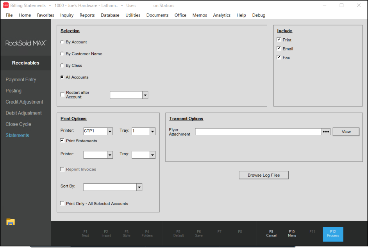This screenshot has height=249, width=368.
Task: Open the Reports menu
Action: [87, 15]
